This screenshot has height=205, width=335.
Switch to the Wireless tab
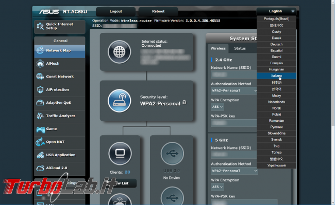(218, 48)
